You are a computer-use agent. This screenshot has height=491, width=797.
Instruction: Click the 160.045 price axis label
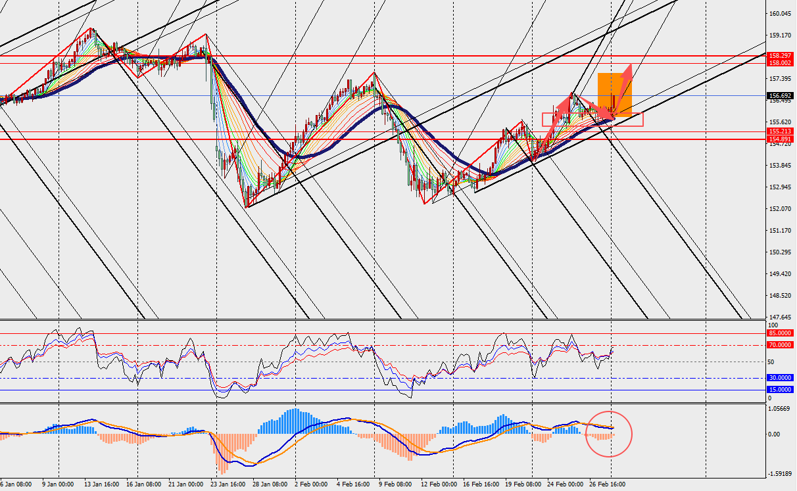[x=780, y=13]
